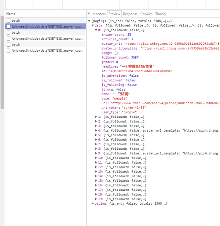
Task: Click the url value for zhihu API
Action: pyautogui.click(x=165, y=103)
